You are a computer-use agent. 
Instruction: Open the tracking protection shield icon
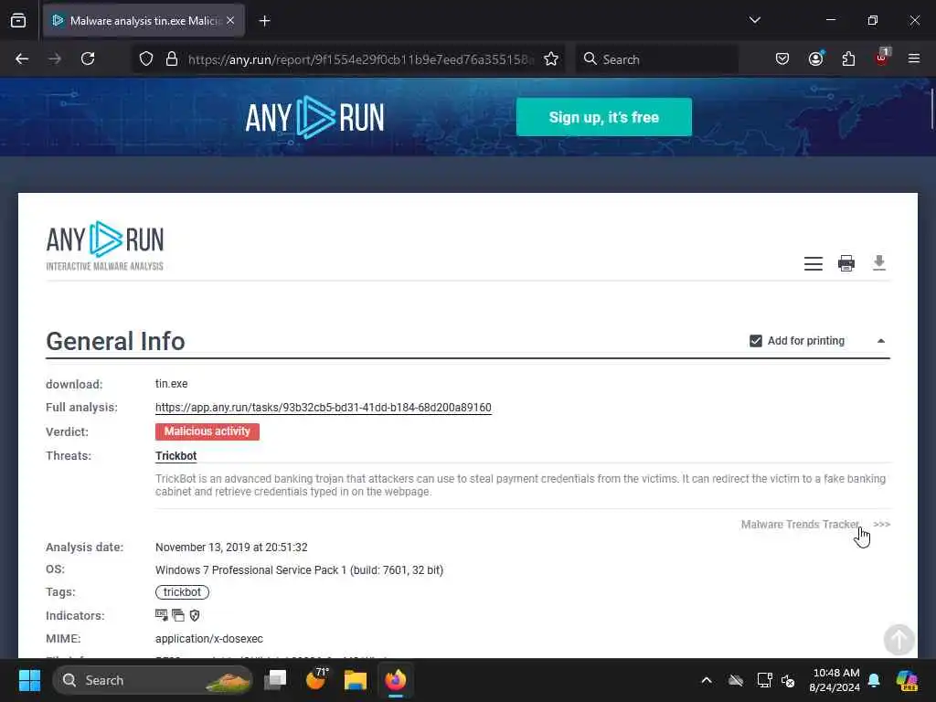pyautogui.click(x=146, y=58)
